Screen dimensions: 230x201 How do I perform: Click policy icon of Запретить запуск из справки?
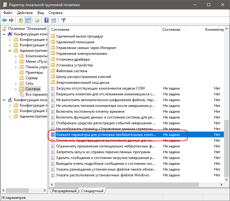[x=53, y=152]
